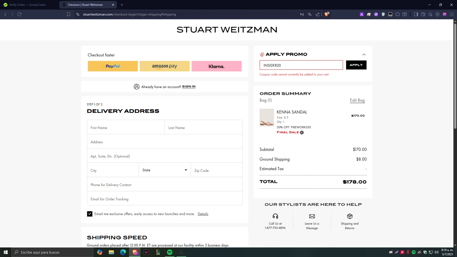Click the volume speaker tray icon

tap(437, 252)
